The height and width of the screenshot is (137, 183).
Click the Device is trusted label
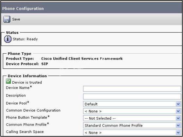coord(27,82)
